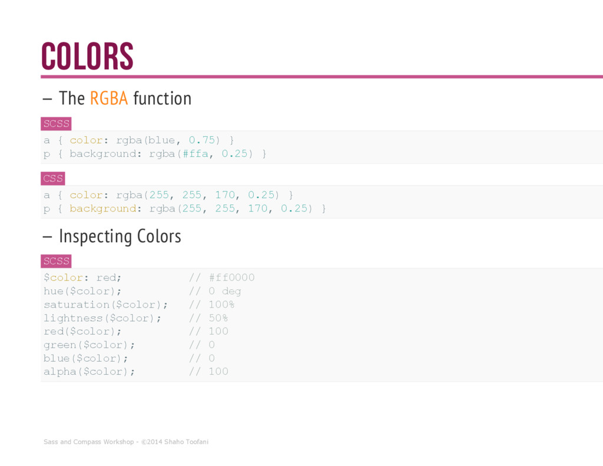The width and height of the screenshot is (603, 466).
Task: Click the SCSS badge under Inspecting Colors
Action: click(56, 261)
